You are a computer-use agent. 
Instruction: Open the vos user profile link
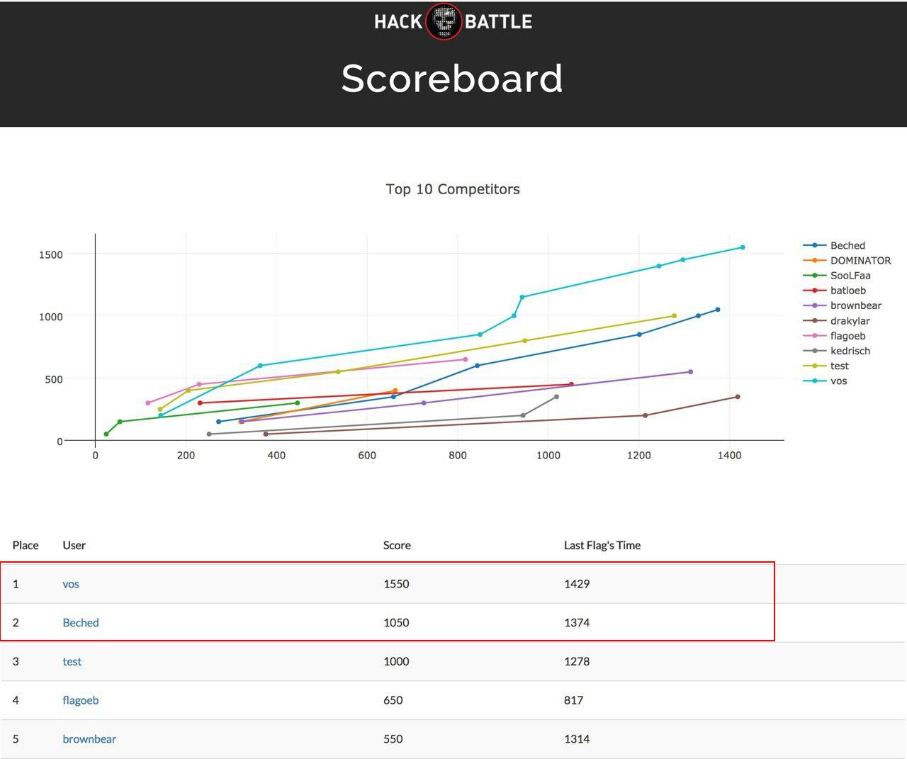71,584
